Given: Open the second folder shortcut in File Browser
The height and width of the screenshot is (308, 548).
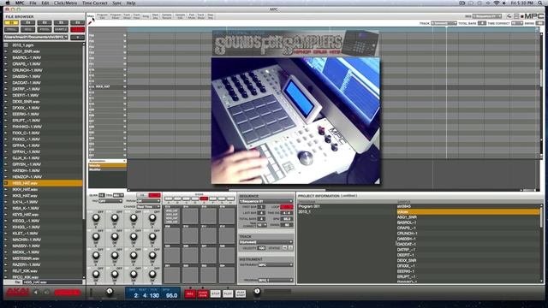Looking at the screenshot, I should [28, 23].
